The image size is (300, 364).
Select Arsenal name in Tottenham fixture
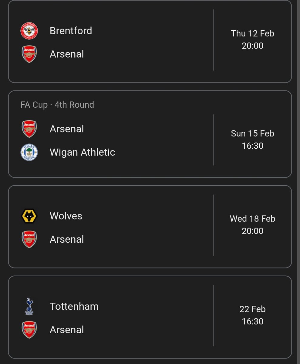(x=67, y=329)
